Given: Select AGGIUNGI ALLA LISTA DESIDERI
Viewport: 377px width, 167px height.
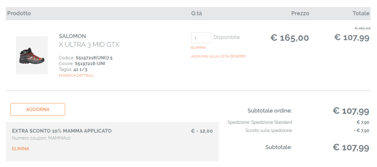Looking at the screenshot, I should [218, 56].
